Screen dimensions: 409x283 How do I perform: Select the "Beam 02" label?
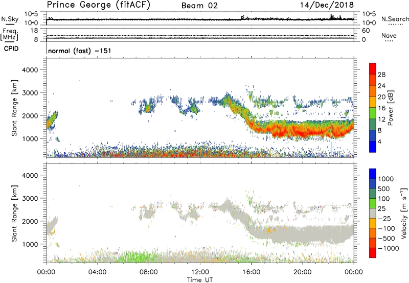coord(199,6)
